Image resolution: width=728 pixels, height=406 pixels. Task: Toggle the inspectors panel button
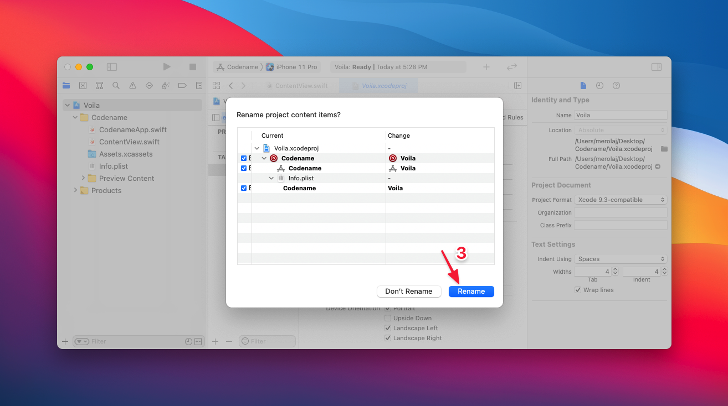pos(657,67)
